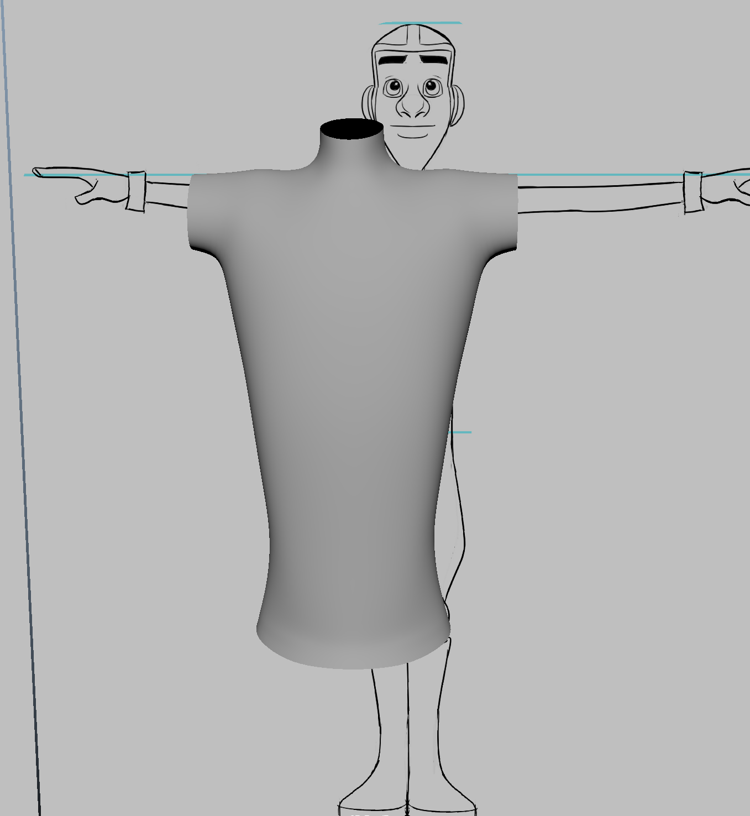Select the reference drawing's face
Screen dimensions: 750x816
[413, 97]
